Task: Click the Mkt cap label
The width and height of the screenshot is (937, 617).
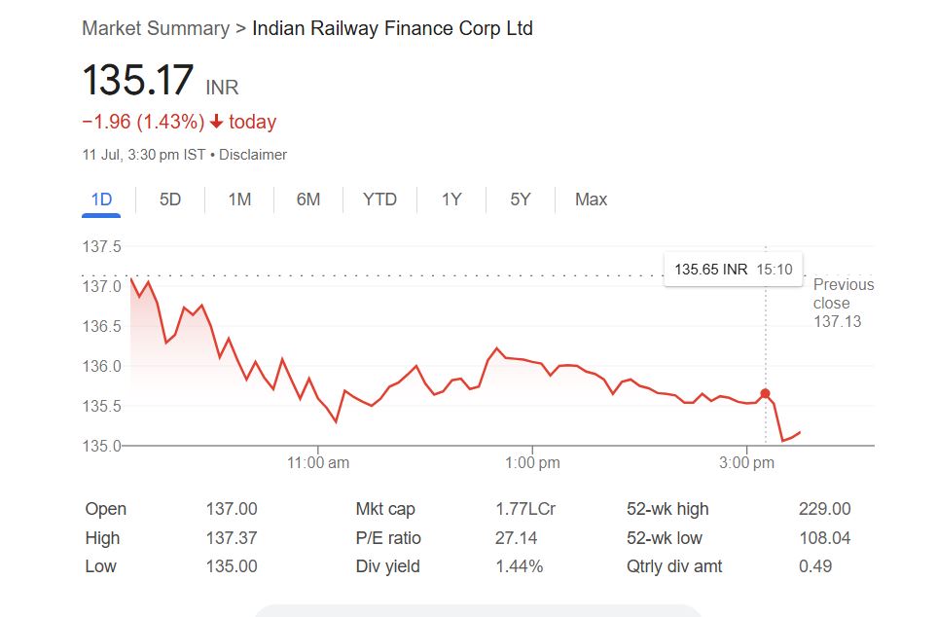Action: pyautogui.click(x=388, y=509)
